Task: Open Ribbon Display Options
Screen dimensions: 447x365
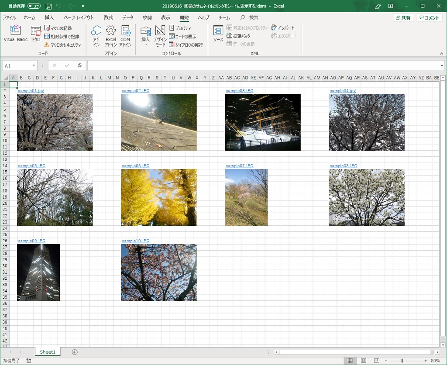Action: 391,6
